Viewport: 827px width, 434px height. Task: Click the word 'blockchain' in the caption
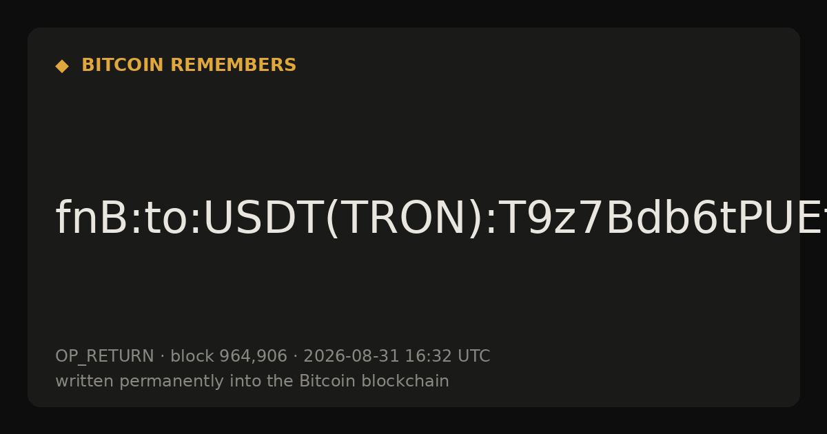tap(400, 381)
